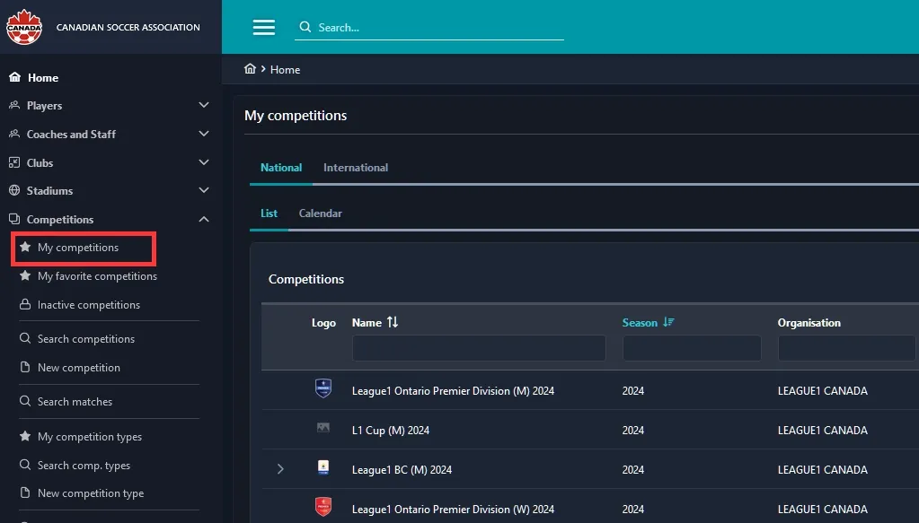Image resolution: width=919 pixels, height=523 pixels.
Task: Open Search competitions
Action: (x=86, y=339)
